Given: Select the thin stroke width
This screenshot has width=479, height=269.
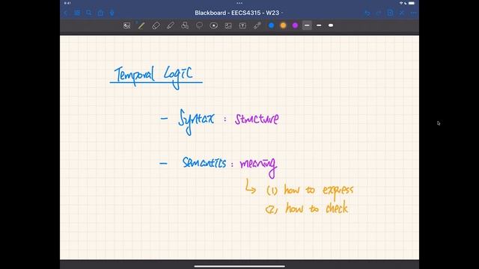Looking at the screenshot, I should [x=307, y=25].
